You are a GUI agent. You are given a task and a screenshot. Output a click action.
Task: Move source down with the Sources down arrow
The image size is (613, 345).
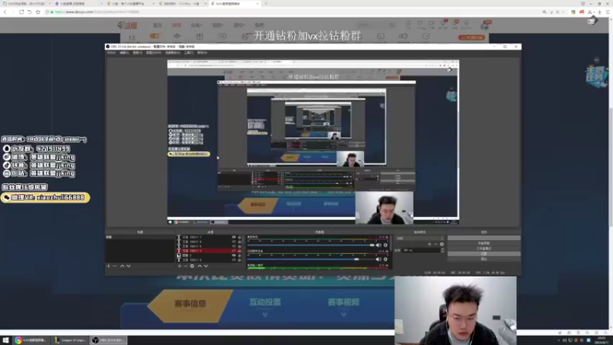point(205,266)
